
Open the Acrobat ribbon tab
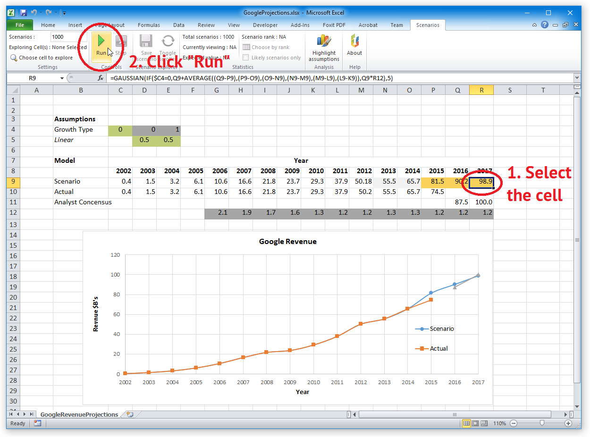click(368, 25)
